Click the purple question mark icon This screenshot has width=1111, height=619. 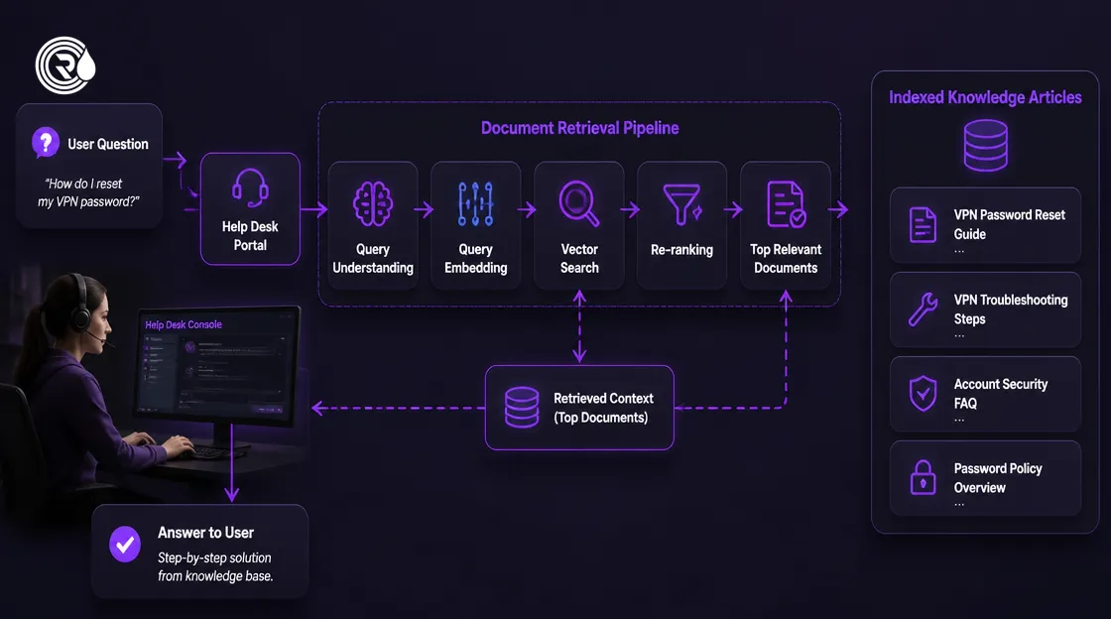coord(46,143)
